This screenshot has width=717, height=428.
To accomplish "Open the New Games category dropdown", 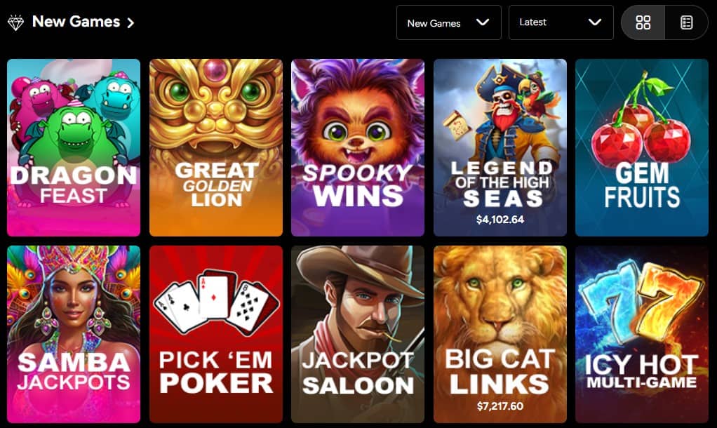I will [x=448, y=22].
